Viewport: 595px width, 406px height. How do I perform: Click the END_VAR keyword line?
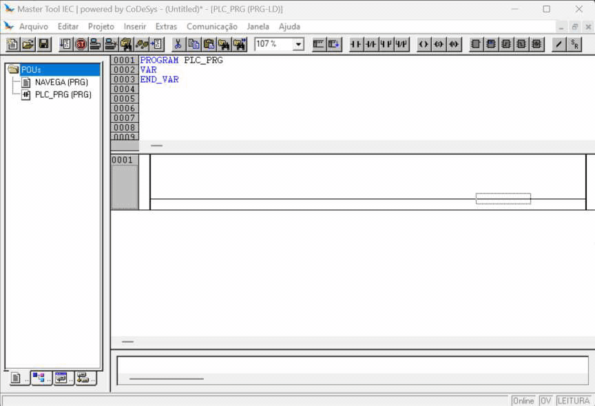159,80
